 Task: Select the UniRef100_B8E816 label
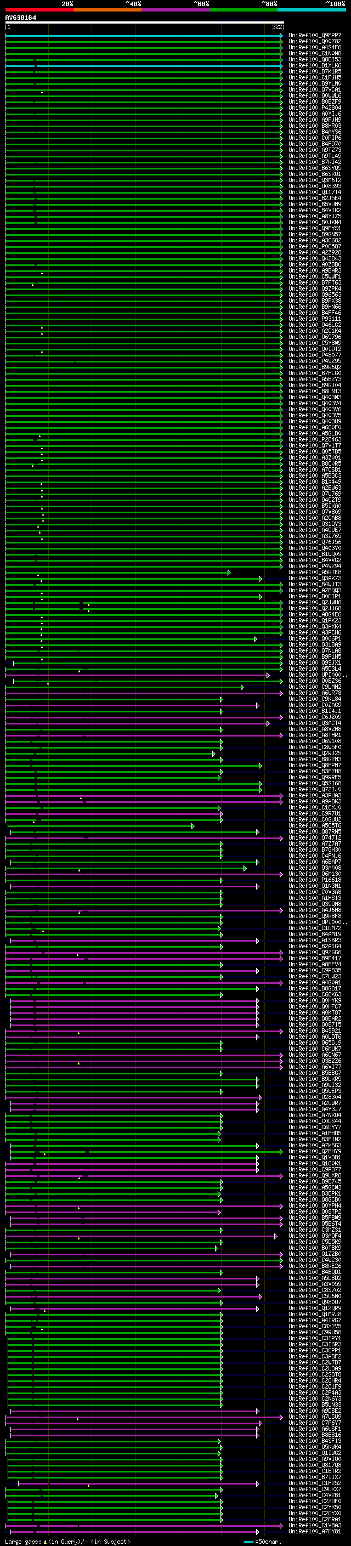(314, 1436)
